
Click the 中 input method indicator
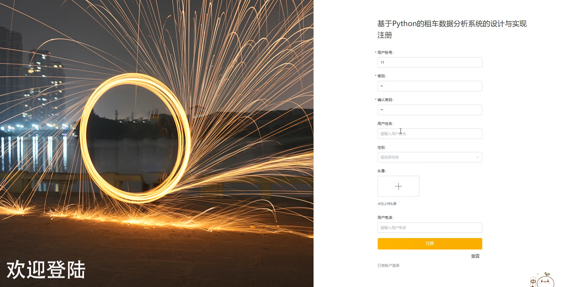coord(533,282)
